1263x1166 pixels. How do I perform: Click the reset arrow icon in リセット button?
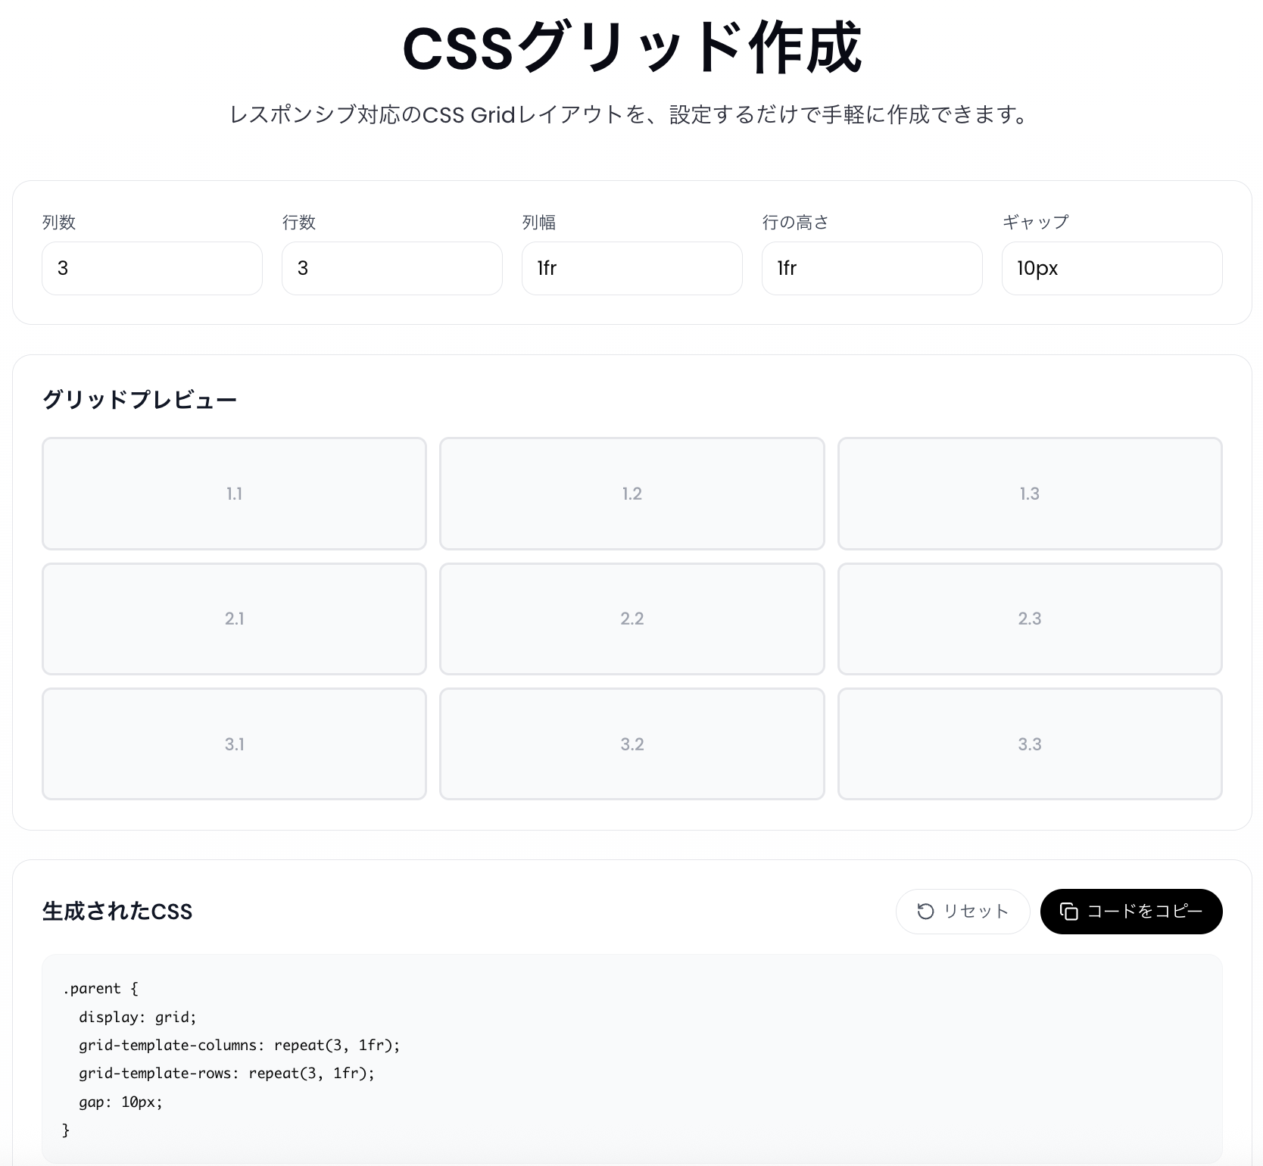[925, 912]
